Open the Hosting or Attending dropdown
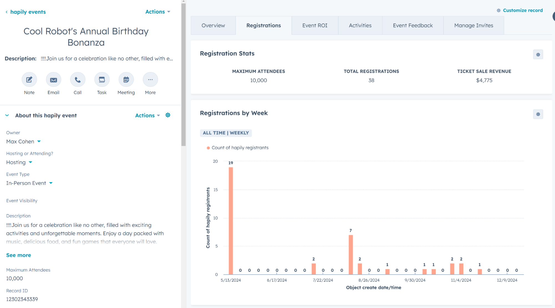Screen dimensions: 555x308 [31, 162]
